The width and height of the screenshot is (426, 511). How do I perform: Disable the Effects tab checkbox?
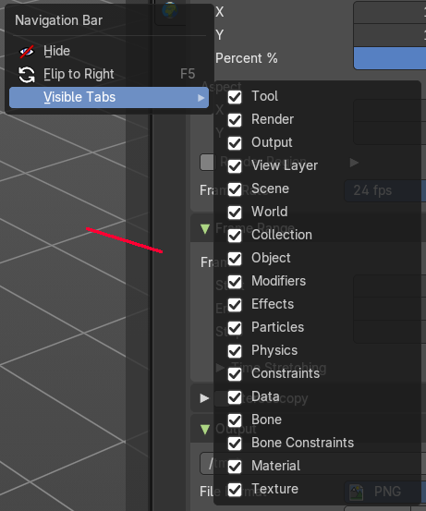click(x=235, y=305)
